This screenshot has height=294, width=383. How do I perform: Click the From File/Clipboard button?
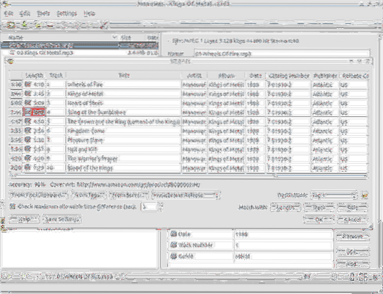[38, 195]
